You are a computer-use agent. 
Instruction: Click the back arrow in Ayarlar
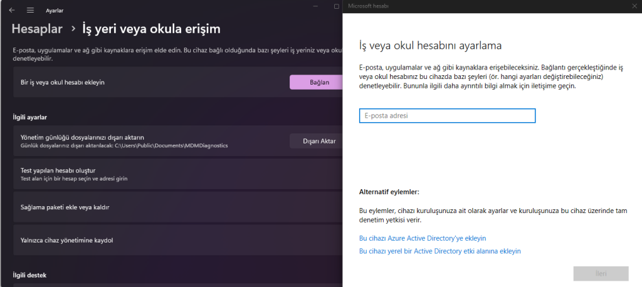(x=12, y=10)
